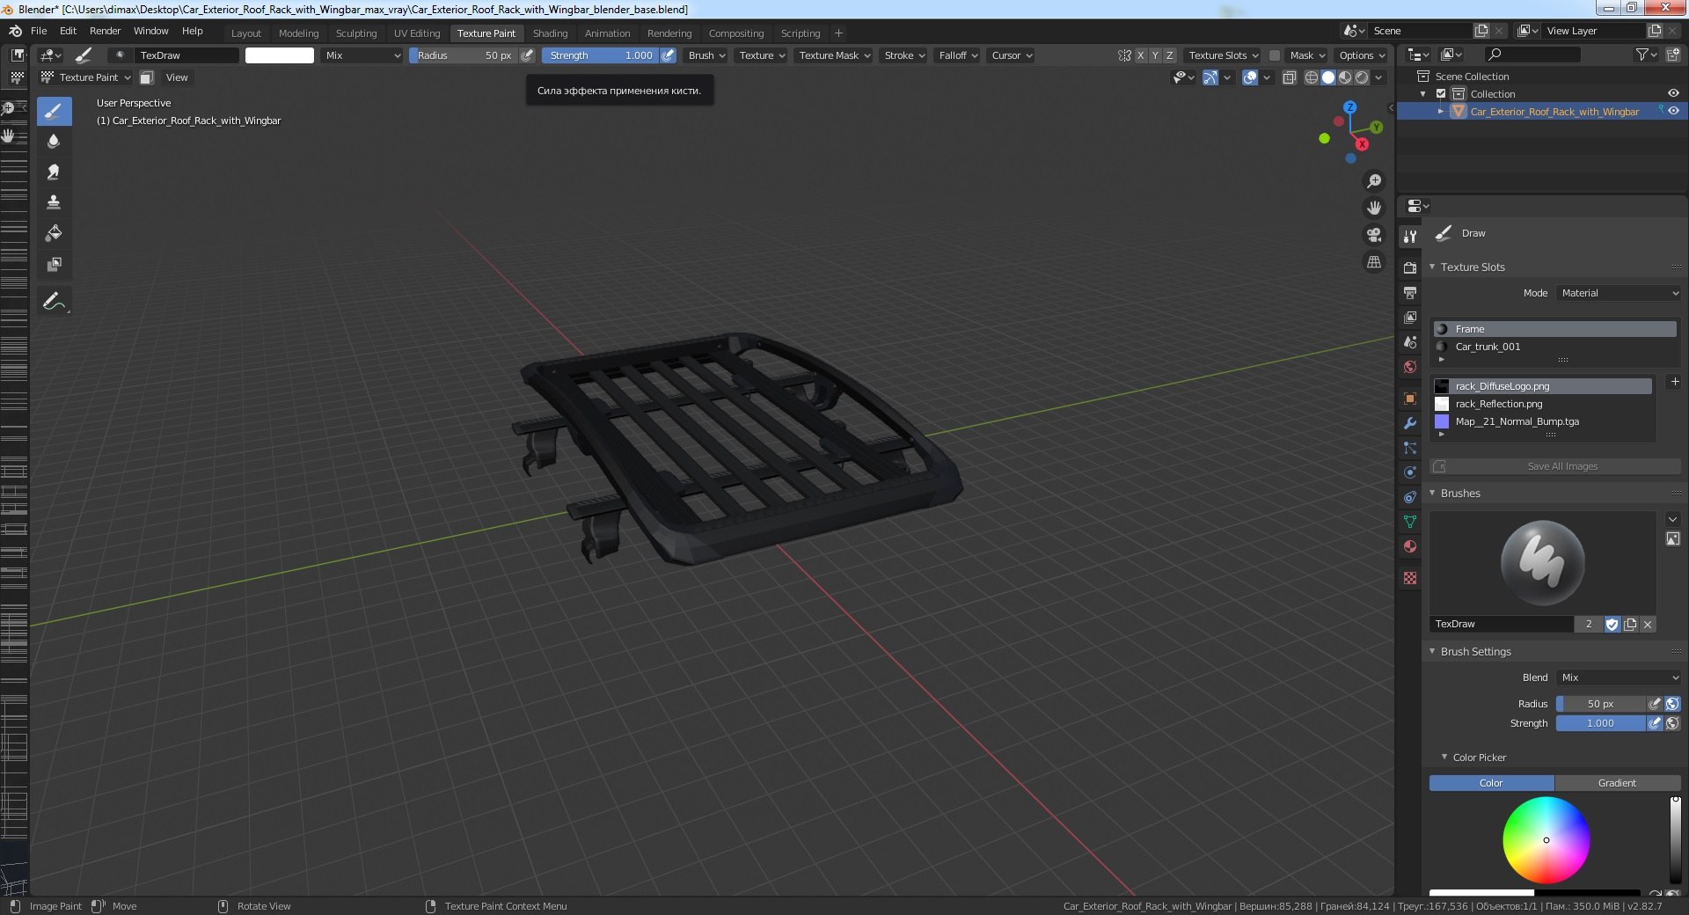Open the Falloff dropdown
This screenshot has height=915, width=1689.
pos(958,55)
